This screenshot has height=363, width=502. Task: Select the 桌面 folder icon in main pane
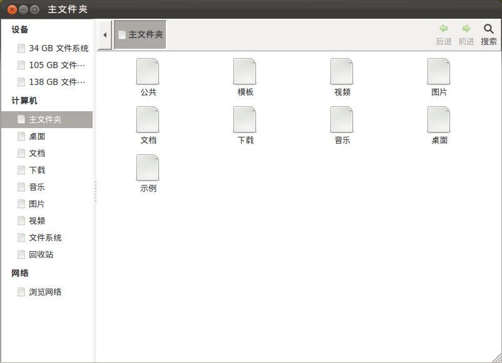439,119
